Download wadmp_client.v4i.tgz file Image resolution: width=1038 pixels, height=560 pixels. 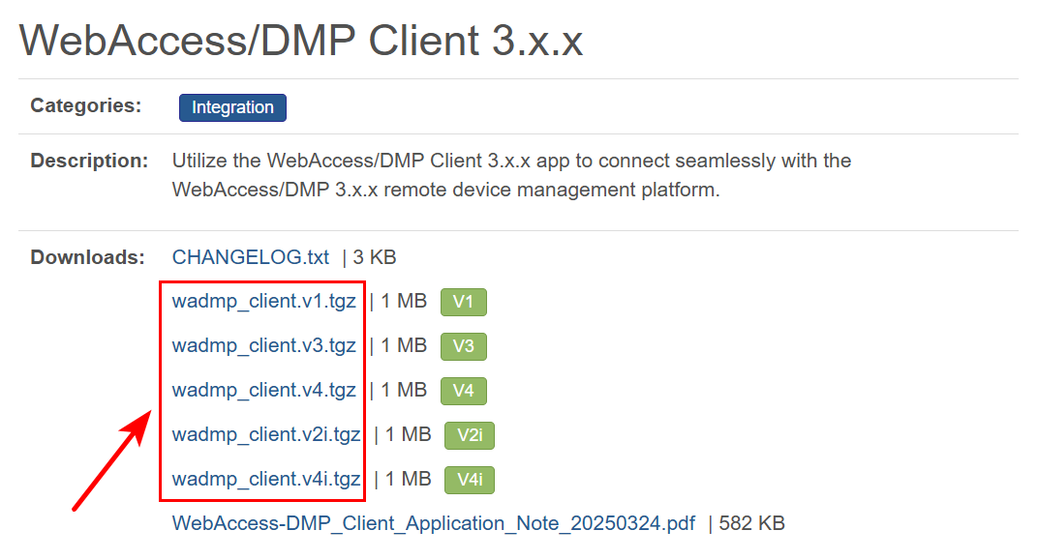(266, 479)
